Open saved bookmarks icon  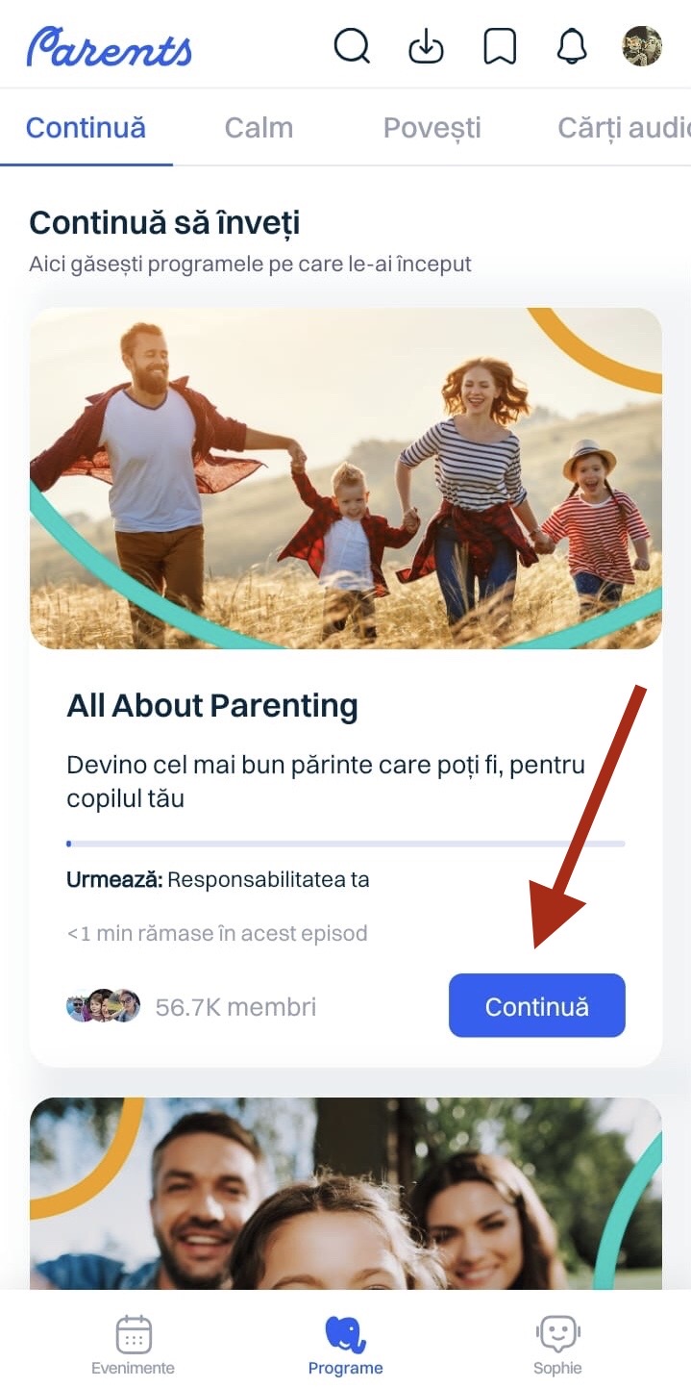click(x=500, y=45)
